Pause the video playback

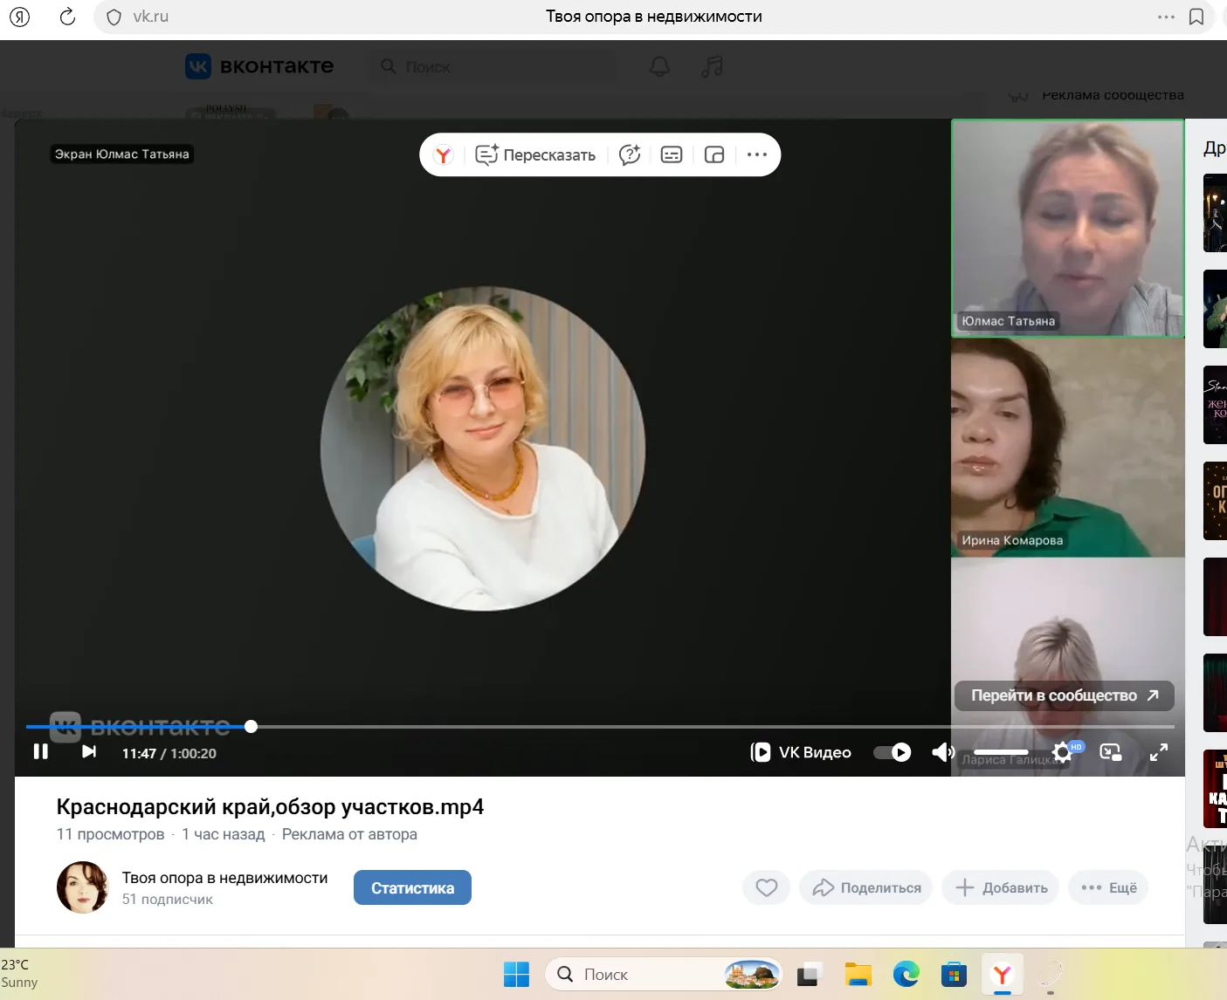[x=40, y=752]
